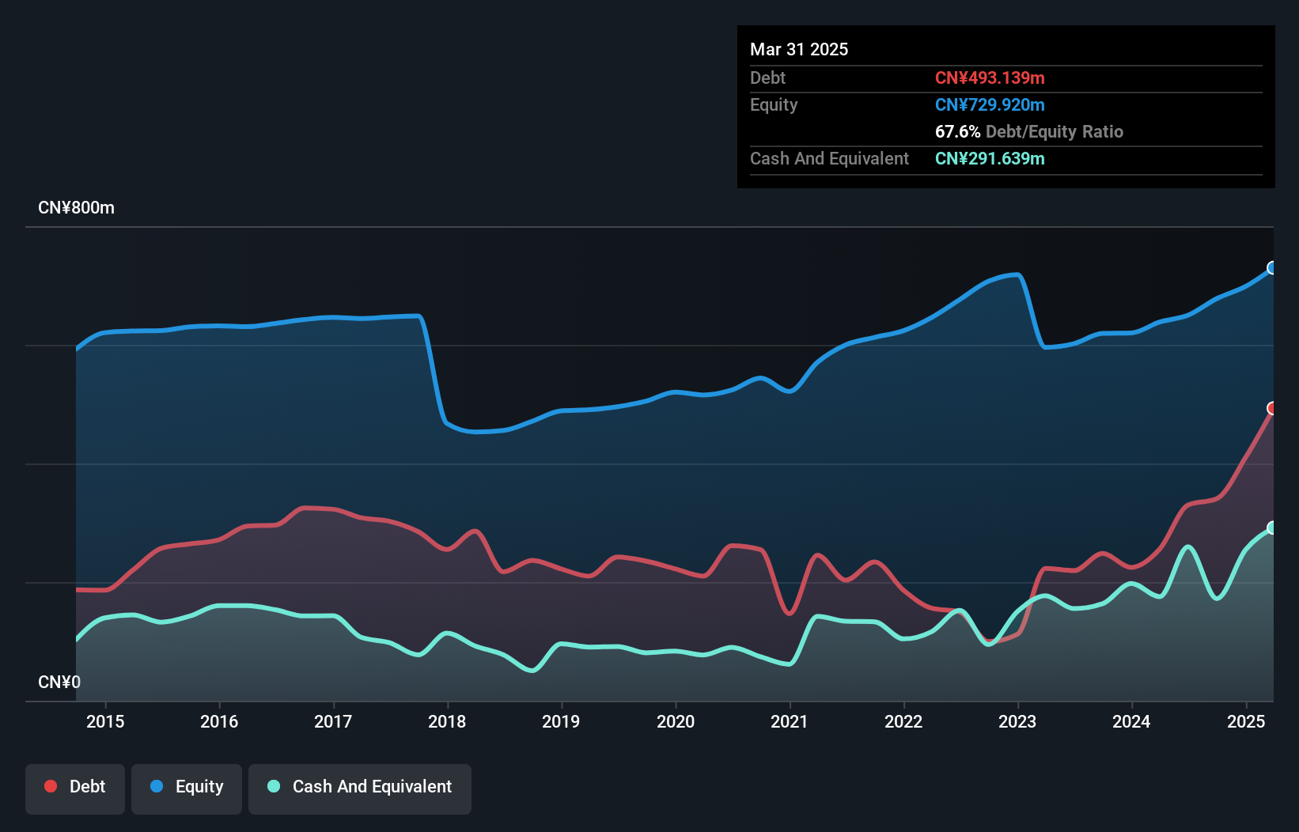Click the 2020 x-axis label
1299x832 pixels.
tap(676, 721)
